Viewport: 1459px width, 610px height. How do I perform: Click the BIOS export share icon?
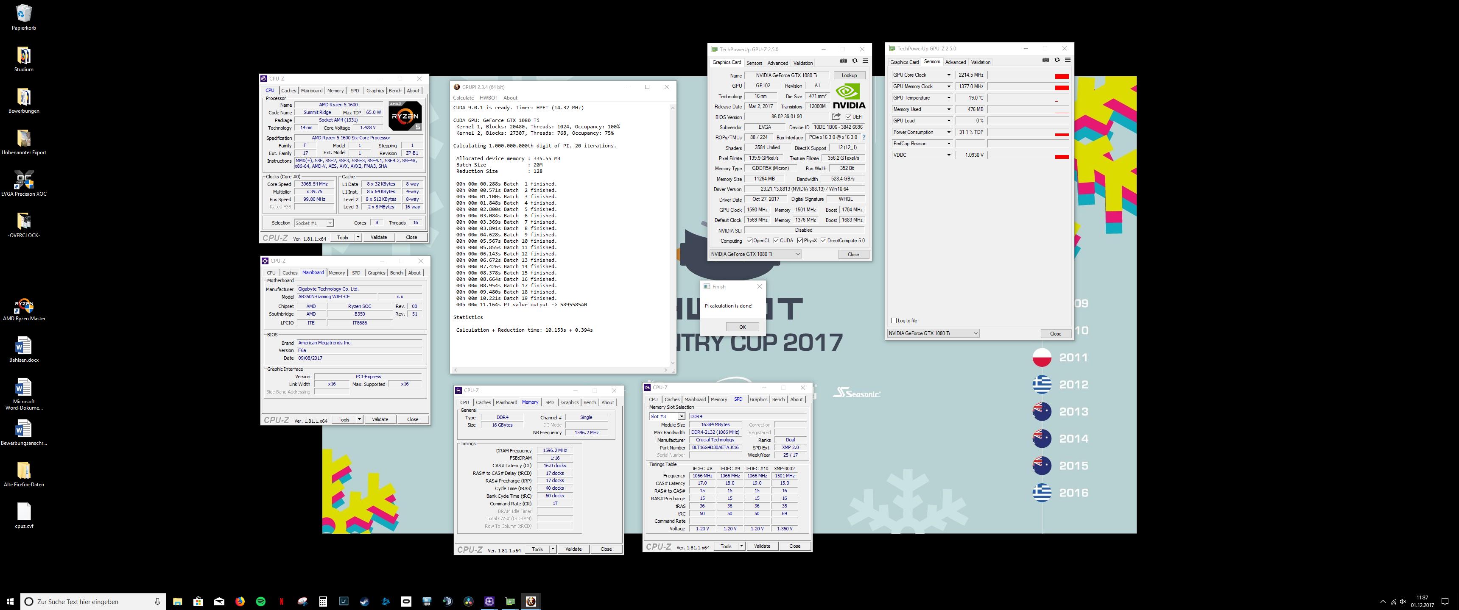point(836,116)
